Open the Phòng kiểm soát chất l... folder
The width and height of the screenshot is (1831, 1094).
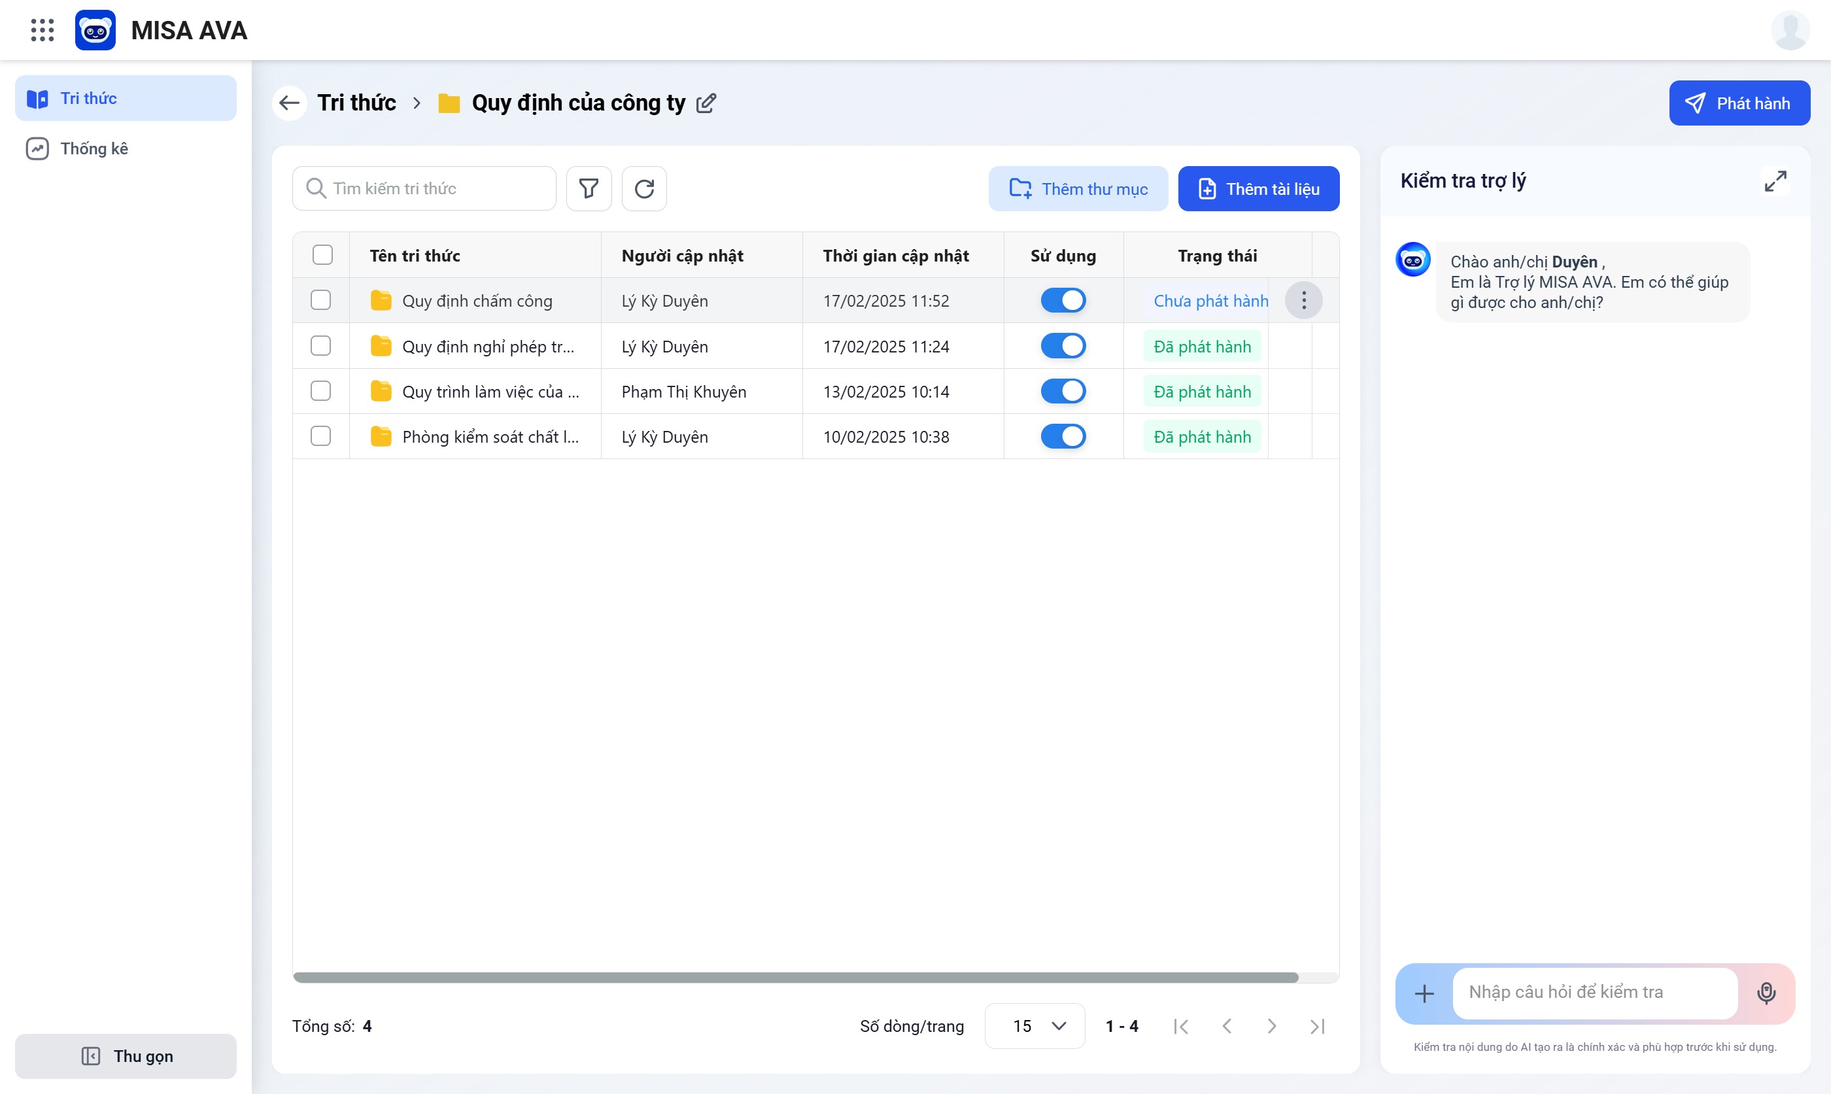click(x=490, y=437)
